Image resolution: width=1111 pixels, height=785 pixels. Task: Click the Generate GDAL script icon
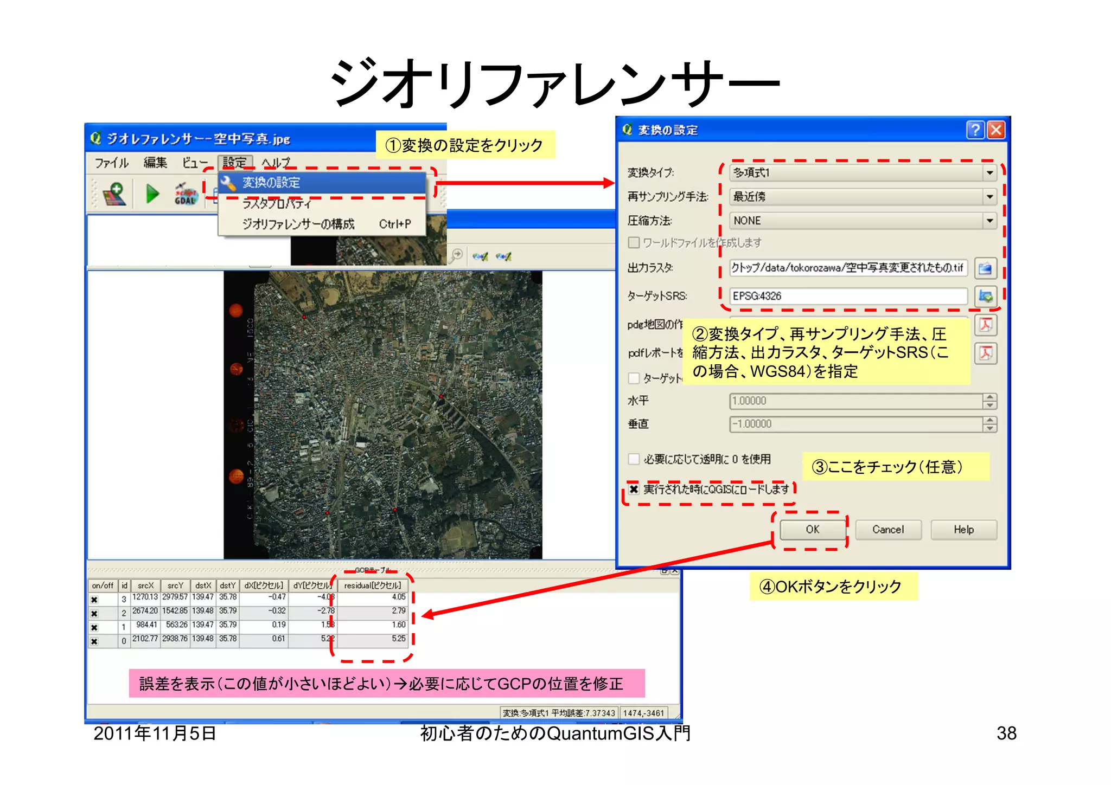(185, 194)
